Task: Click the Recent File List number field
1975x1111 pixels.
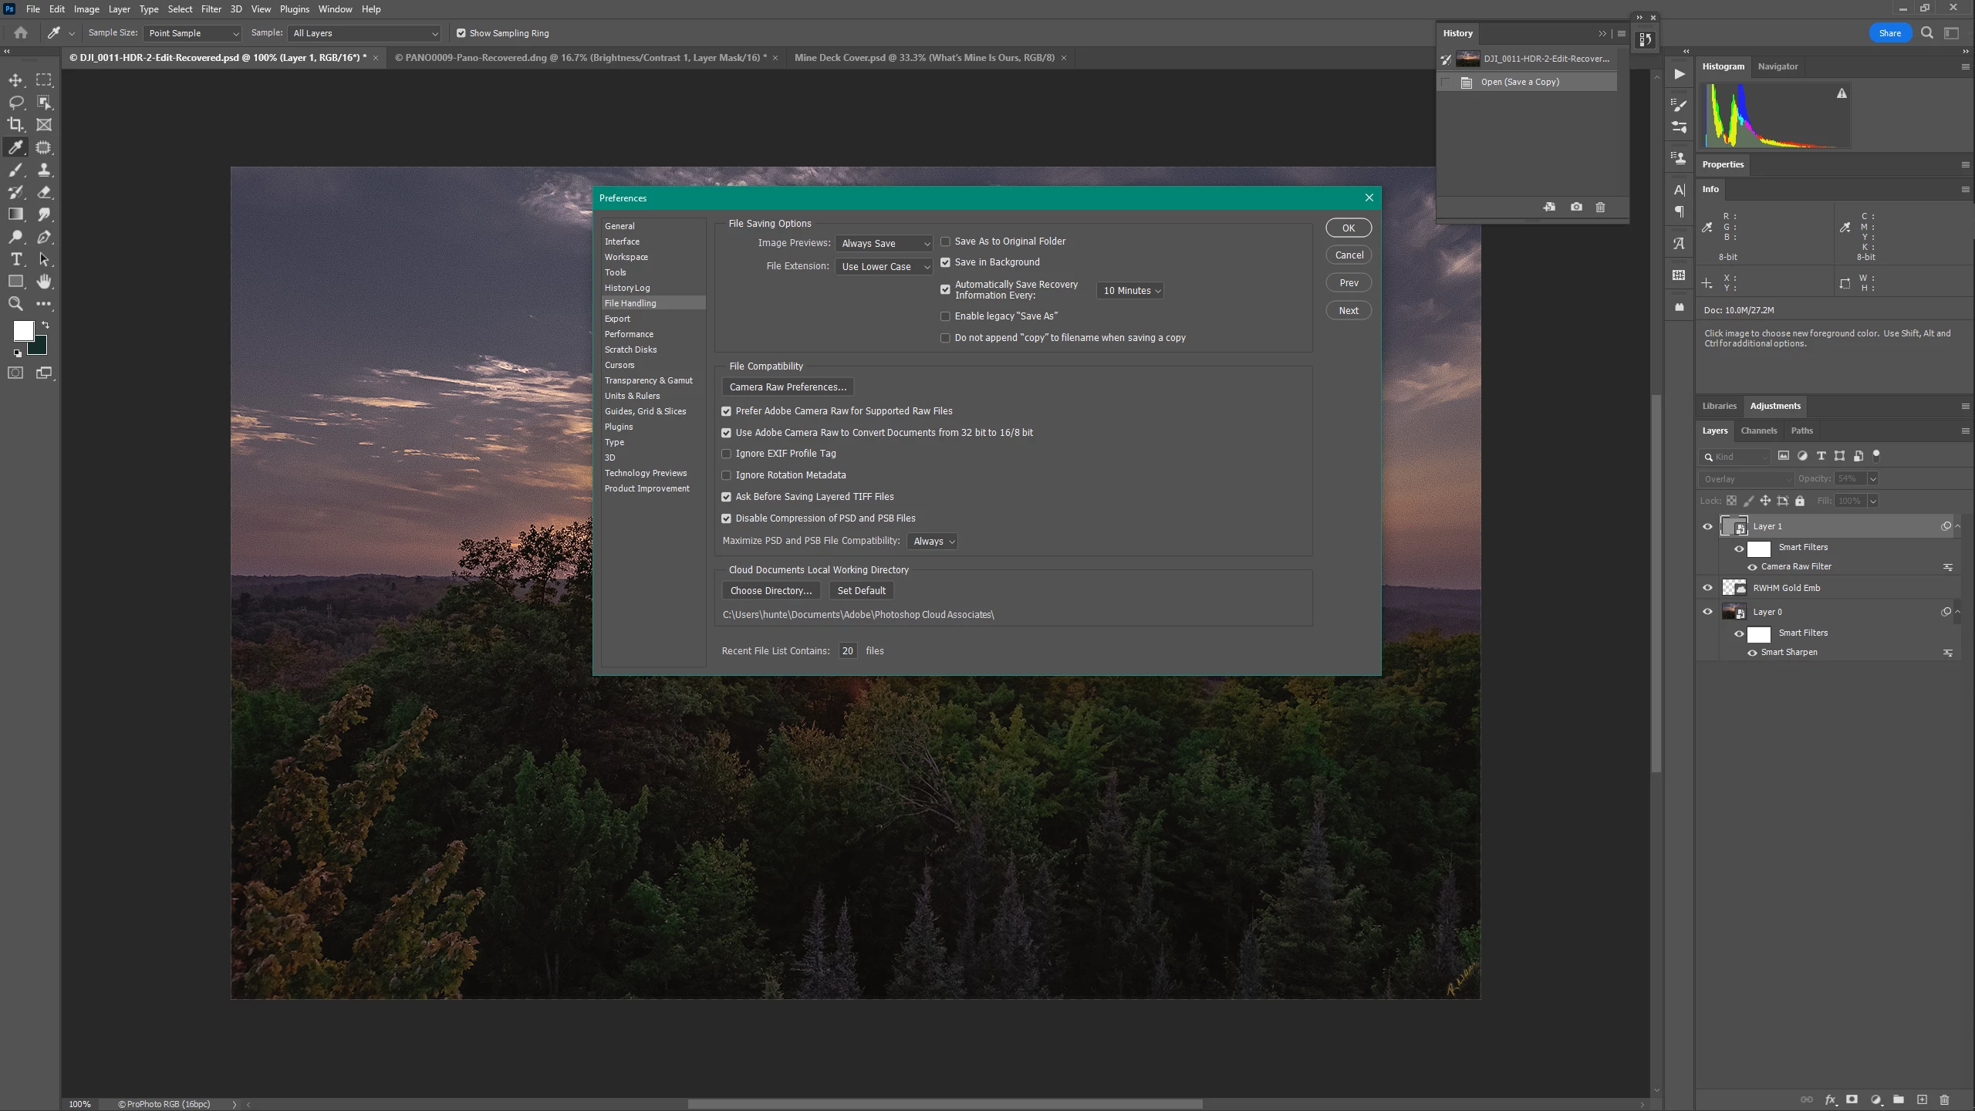Action: [x=847, y=651]
